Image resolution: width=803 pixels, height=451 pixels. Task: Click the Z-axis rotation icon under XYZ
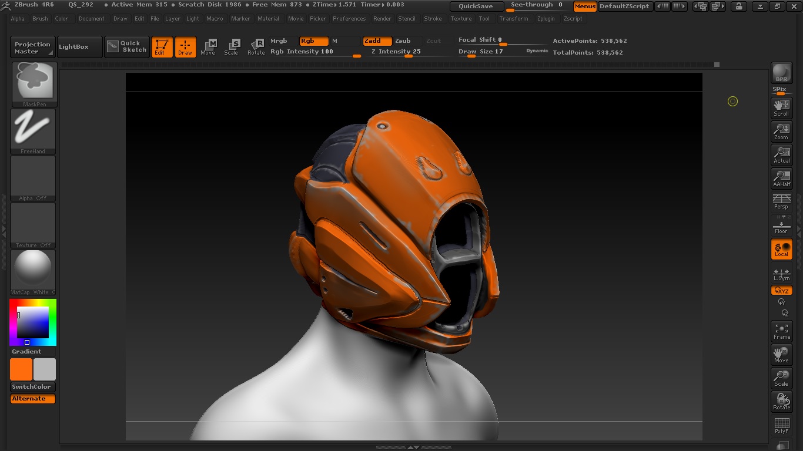click(x=784, y=313)
